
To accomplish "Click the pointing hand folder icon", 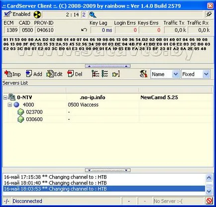I will 116,74.
